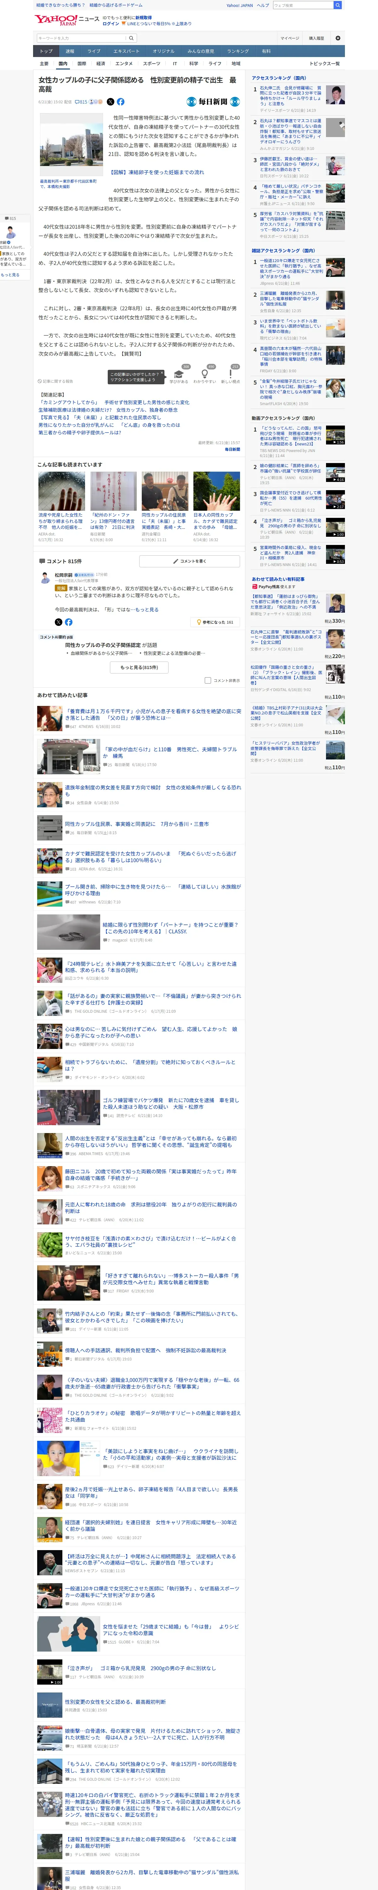The height and width of the screenshot is (1890, 378).
Task: Open the みんなの意見 navigation tab
Action: coord(200,51)
